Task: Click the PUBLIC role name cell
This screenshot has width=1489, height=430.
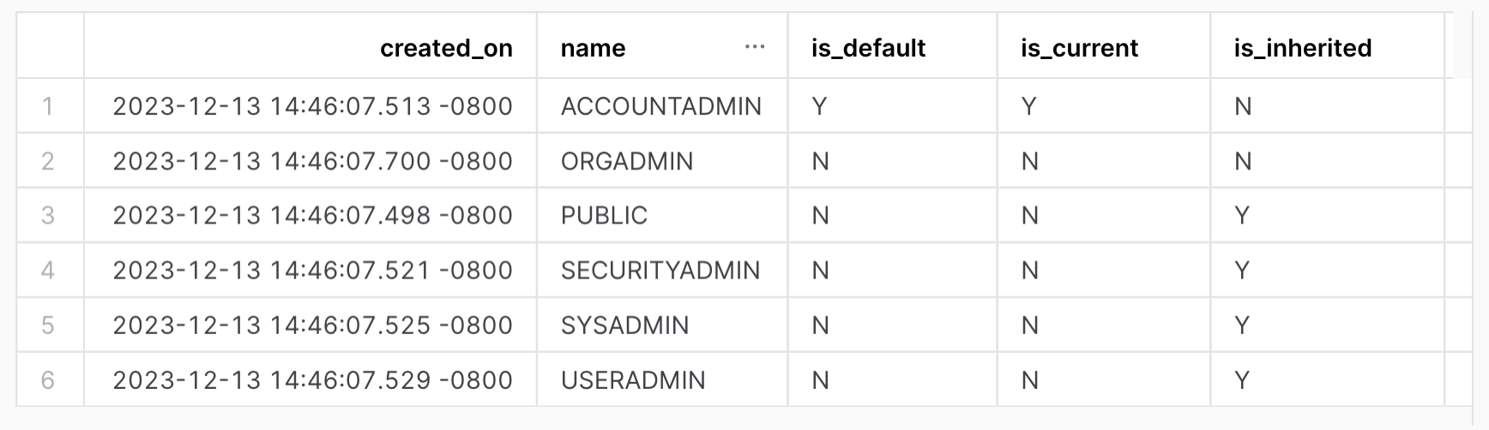Action: [x=604, y=216]
